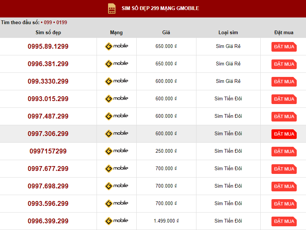Select 'Sim Giá Rẻ' in 0996.381.299 row

(228, 64)
